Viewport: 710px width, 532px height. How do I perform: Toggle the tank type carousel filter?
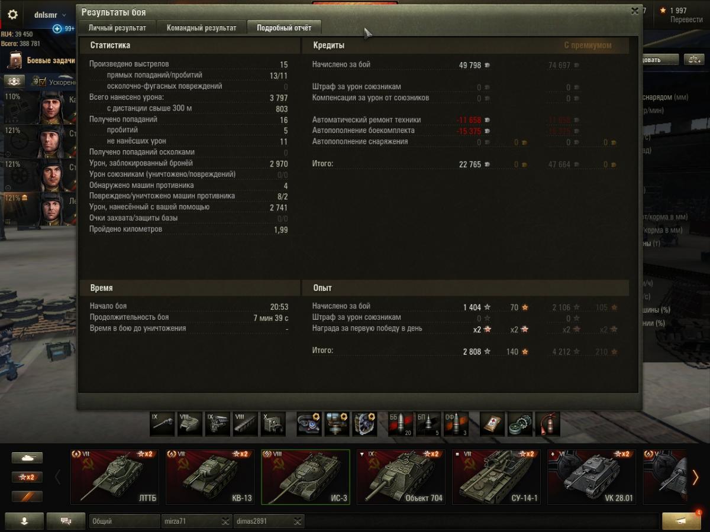coord(27,458)
